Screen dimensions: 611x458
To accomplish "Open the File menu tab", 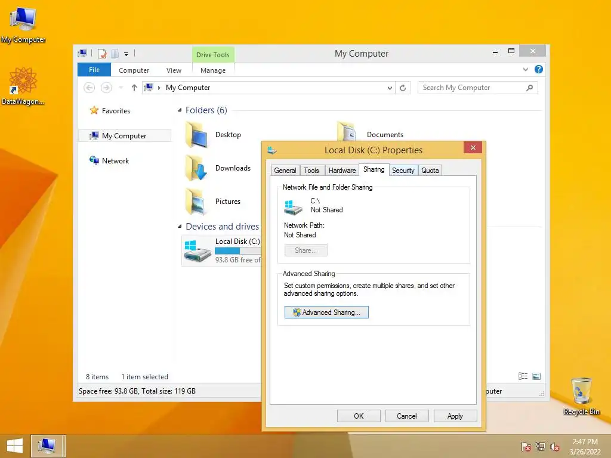I will click(x=94, y=70).
